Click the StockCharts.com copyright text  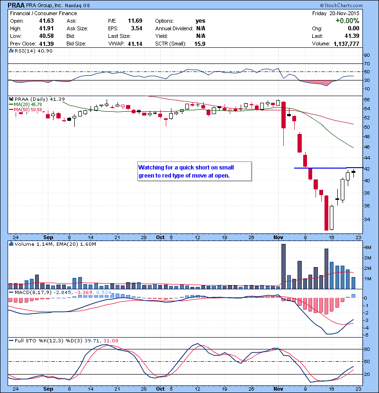pyautogui.click(x=342, y=5)
